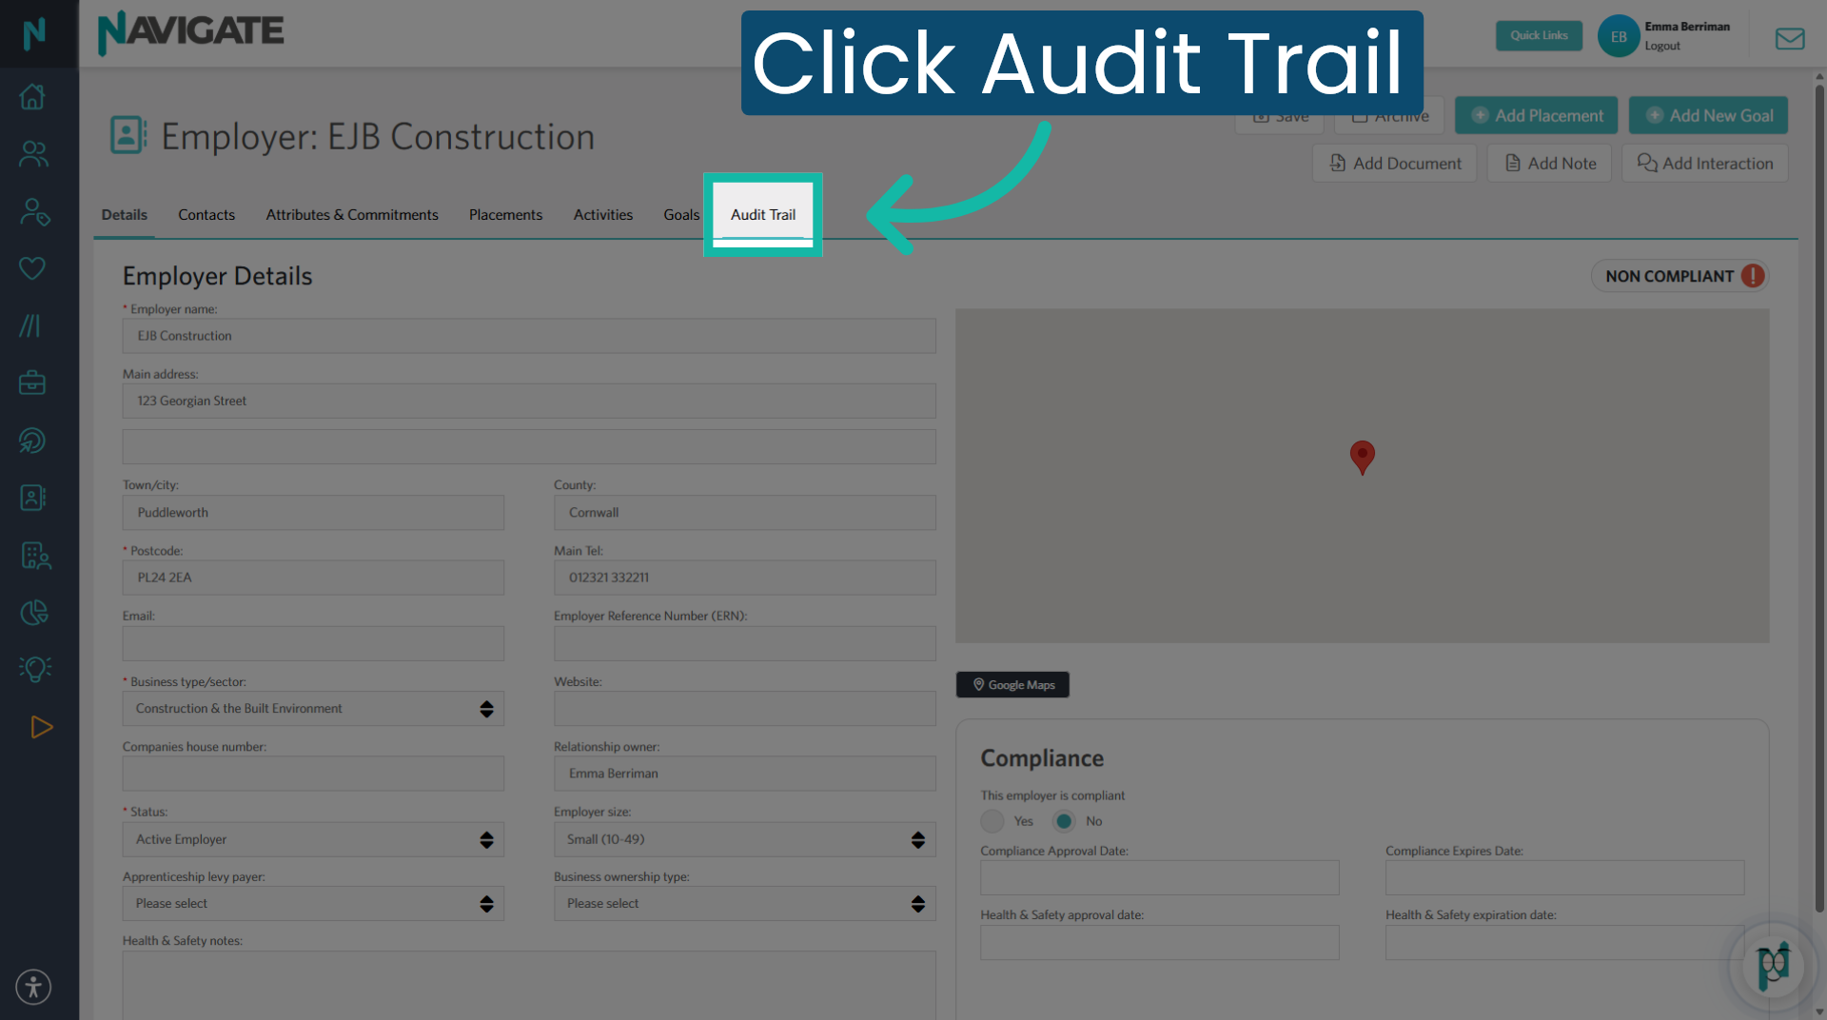The width and height of the screenshot is (1827, 1020).
Task: Open the contact book icon in sidebar
Action: [x=32, y=498]
